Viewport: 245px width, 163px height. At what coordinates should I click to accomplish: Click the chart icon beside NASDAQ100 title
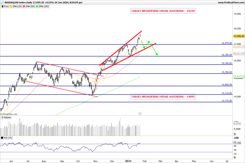pos(2,2)
